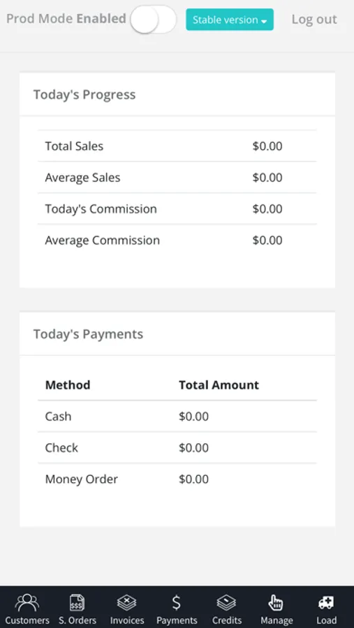Image resolution: width=354 pixels, height=628 pixels.
Task: Select the Cash payment row
Action: (177, 416)
